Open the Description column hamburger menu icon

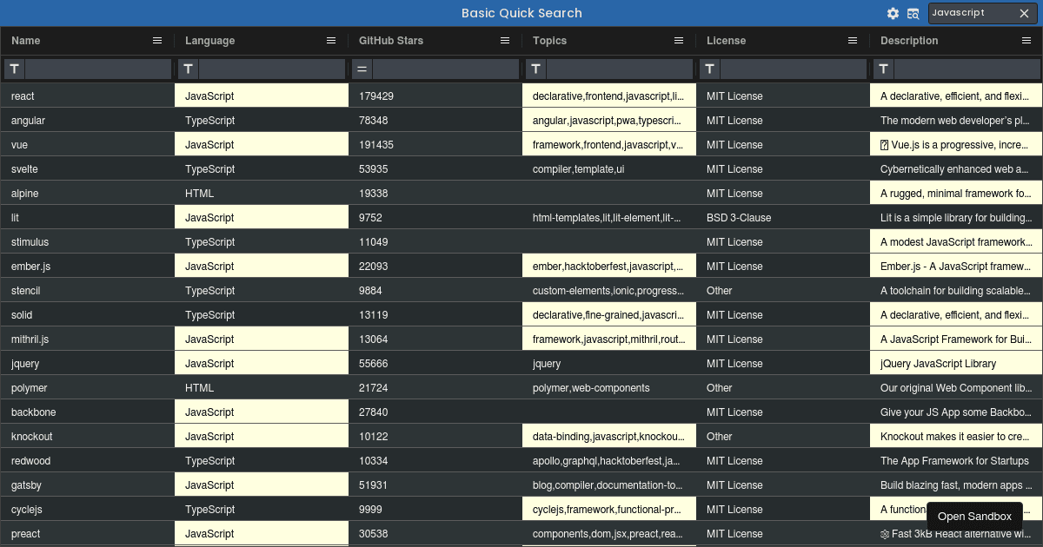point(1026,40)
